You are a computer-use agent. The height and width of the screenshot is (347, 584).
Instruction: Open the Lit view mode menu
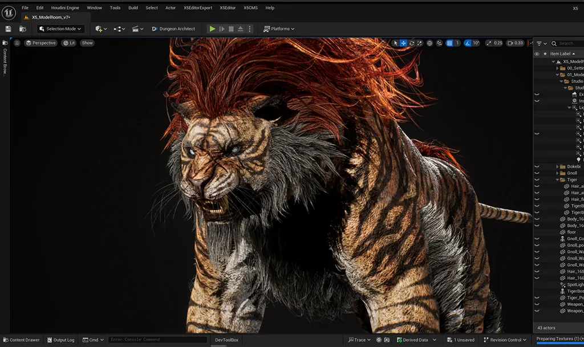tap(69, 43)
